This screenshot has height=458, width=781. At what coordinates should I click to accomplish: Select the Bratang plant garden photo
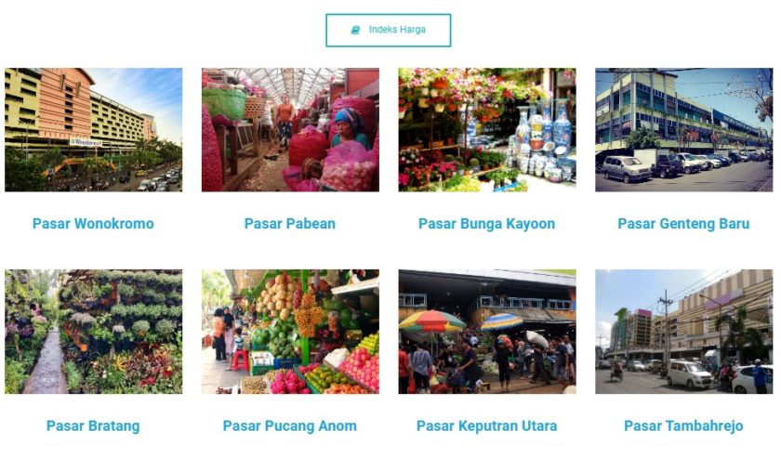[94, 332]
